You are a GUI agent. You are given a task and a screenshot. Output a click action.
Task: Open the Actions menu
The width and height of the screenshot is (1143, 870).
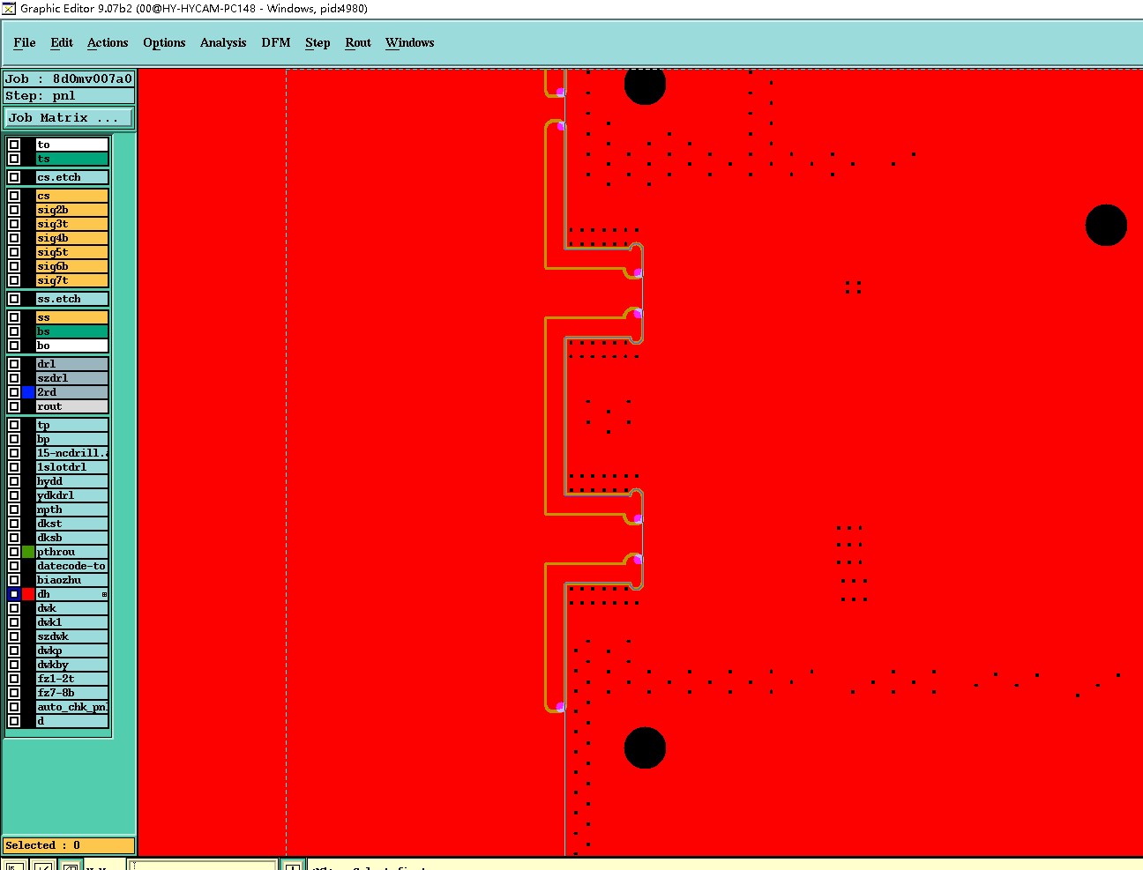click(108, 42)
